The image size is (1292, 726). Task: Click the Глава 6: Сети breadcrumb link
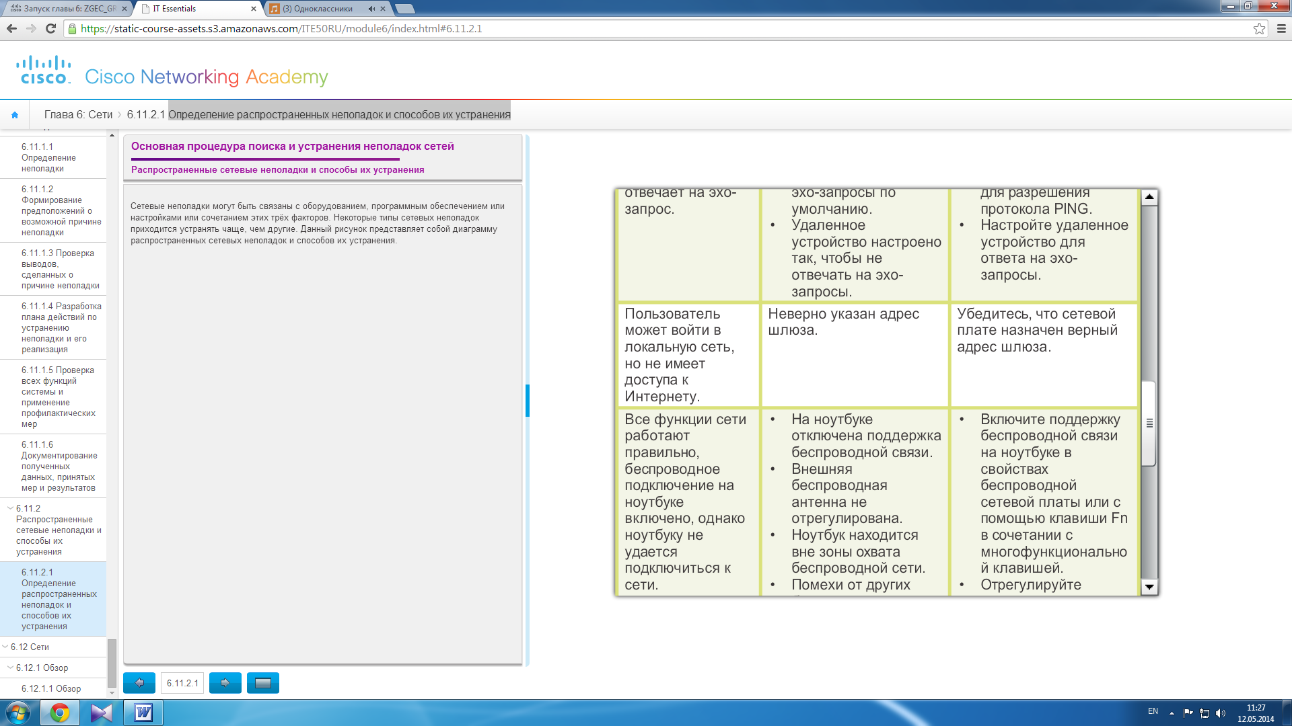[78, 115]
